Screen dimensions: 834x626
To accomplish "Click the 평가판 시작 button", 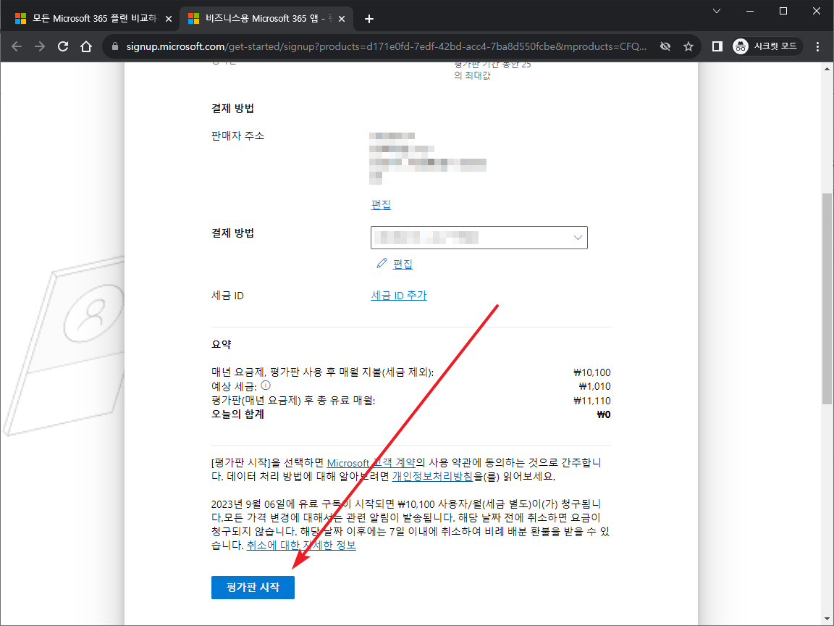I will [253, 587].
